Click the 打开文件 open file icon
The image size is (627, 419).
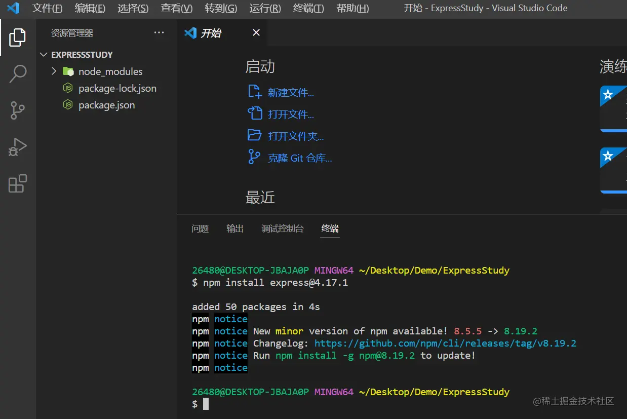point(254,114)
